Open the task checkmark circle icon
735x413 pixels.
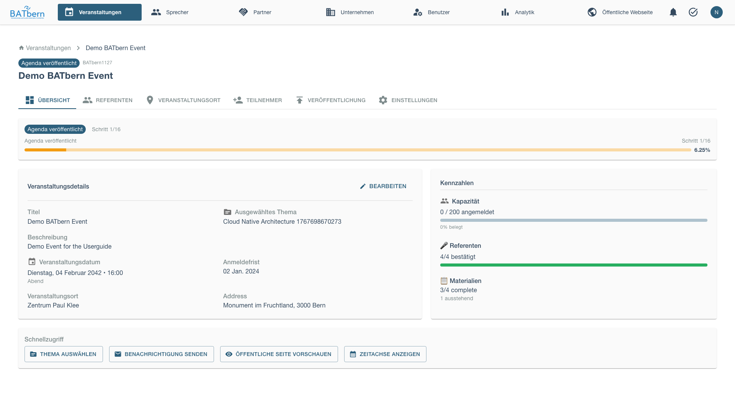693,12
